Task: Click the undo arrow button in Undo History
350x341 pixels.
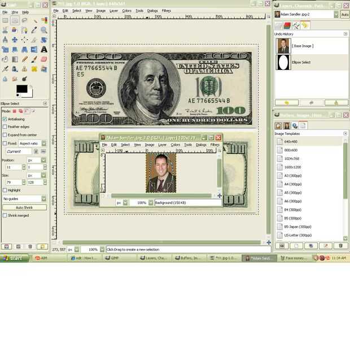Action: 287,103
